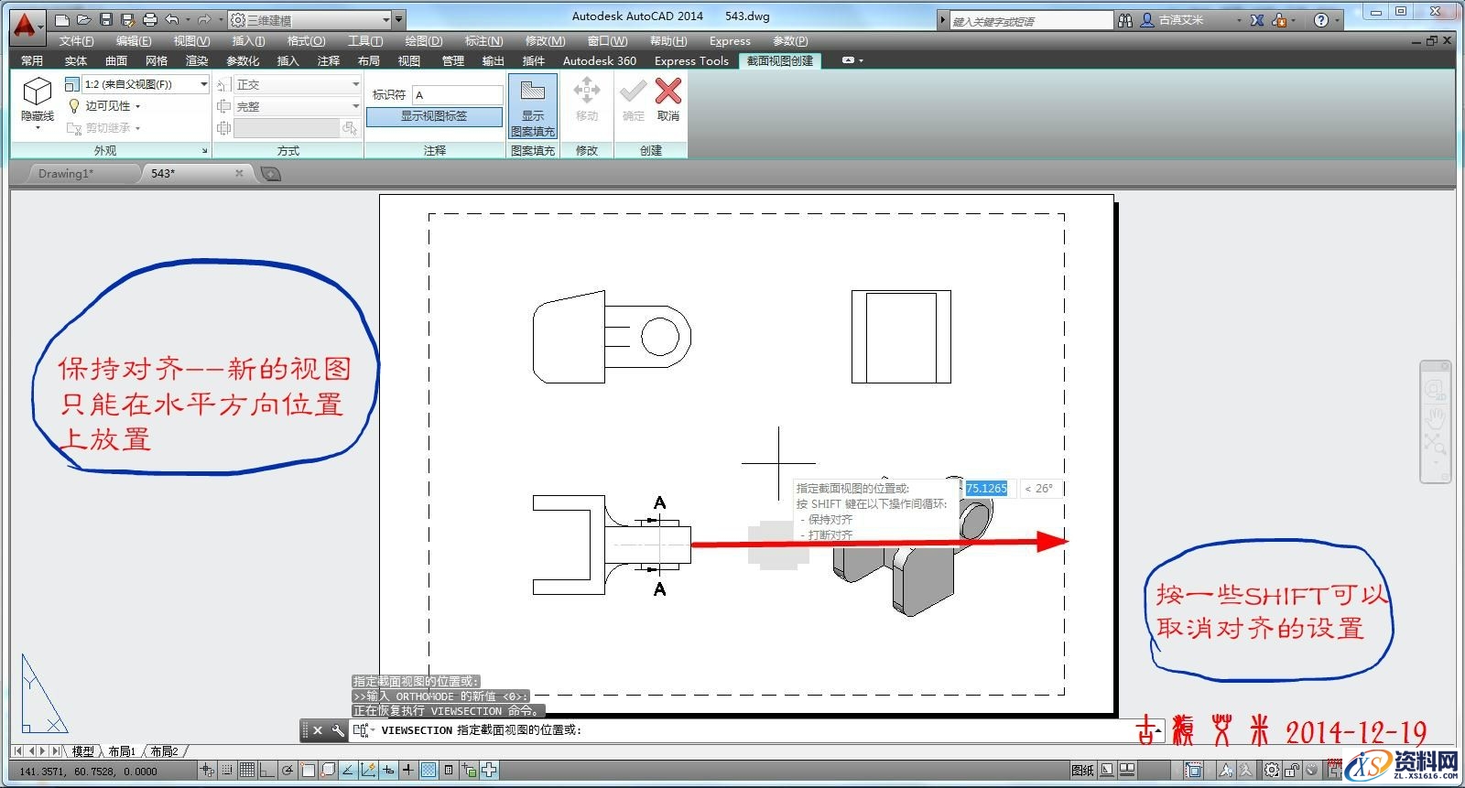The image size is (1465, 788).
Task: Open the 1:2 view scale dropdown
Action: 202,84
